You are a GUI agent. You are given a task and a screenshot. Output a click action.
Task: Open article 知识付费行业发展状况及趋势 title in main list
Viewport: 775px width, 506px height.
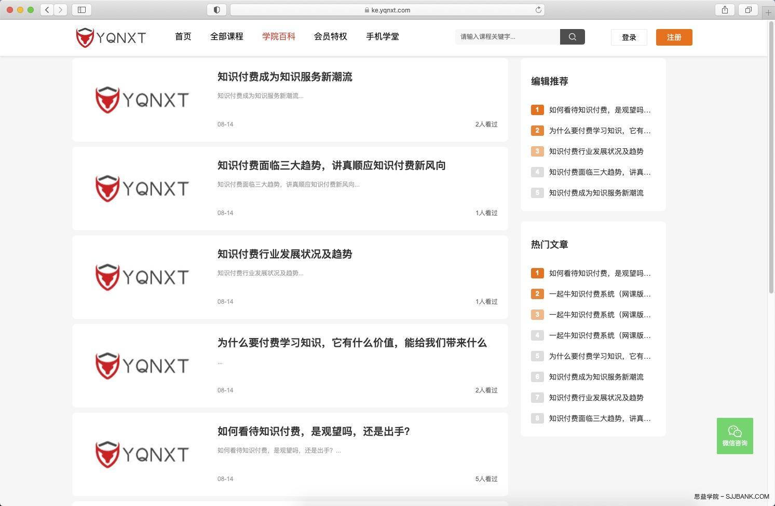point(284,254)
